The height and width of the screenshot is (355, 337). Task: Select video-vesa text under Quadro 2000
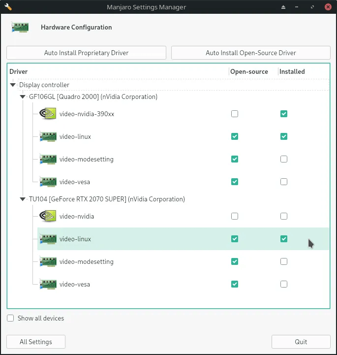tap(75, 182)
